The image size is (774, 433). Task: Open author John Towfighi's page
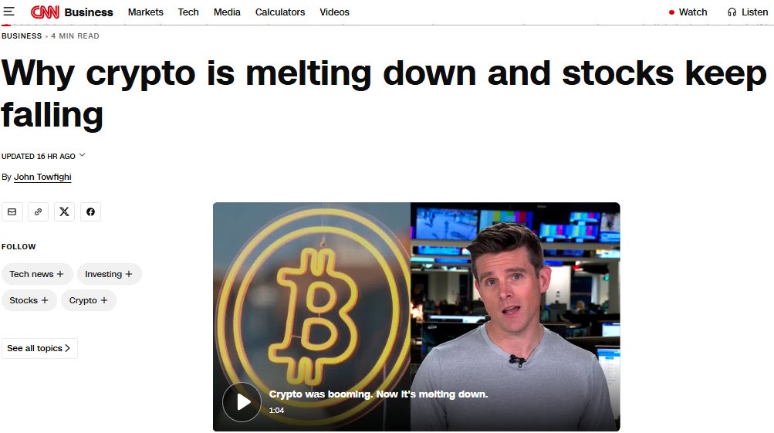point(42,177)
